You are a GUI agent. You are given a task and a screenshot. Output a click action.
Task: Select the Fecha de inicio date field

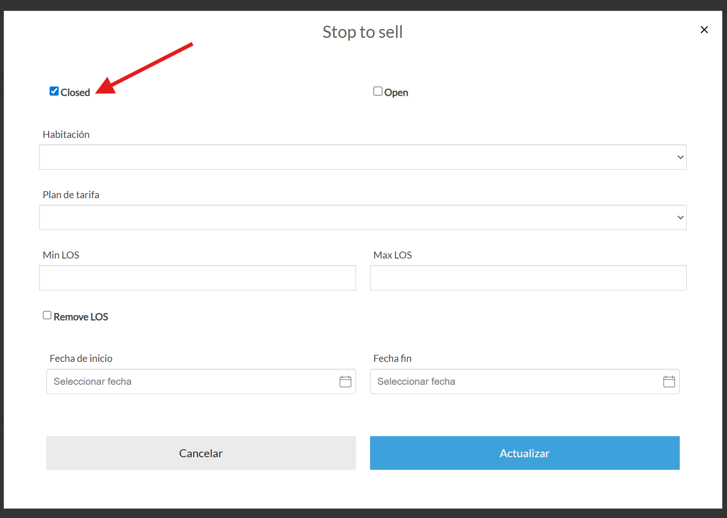(192, 381)
